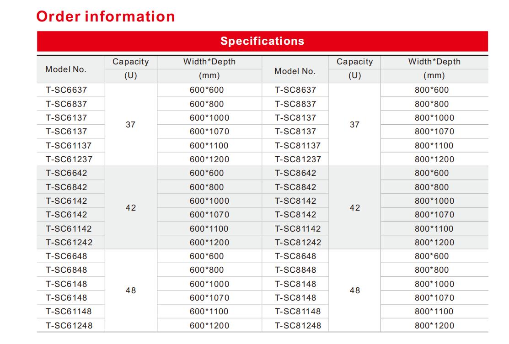The height and width of the screenshot is (344, 509).
Task: Click the left 'Width*Depth' column header
Action: tap(209, 62)
